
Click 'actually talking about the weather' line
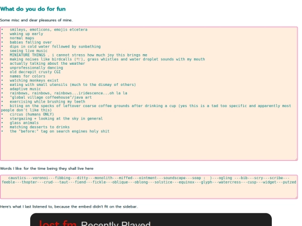[x=48, y=64]
